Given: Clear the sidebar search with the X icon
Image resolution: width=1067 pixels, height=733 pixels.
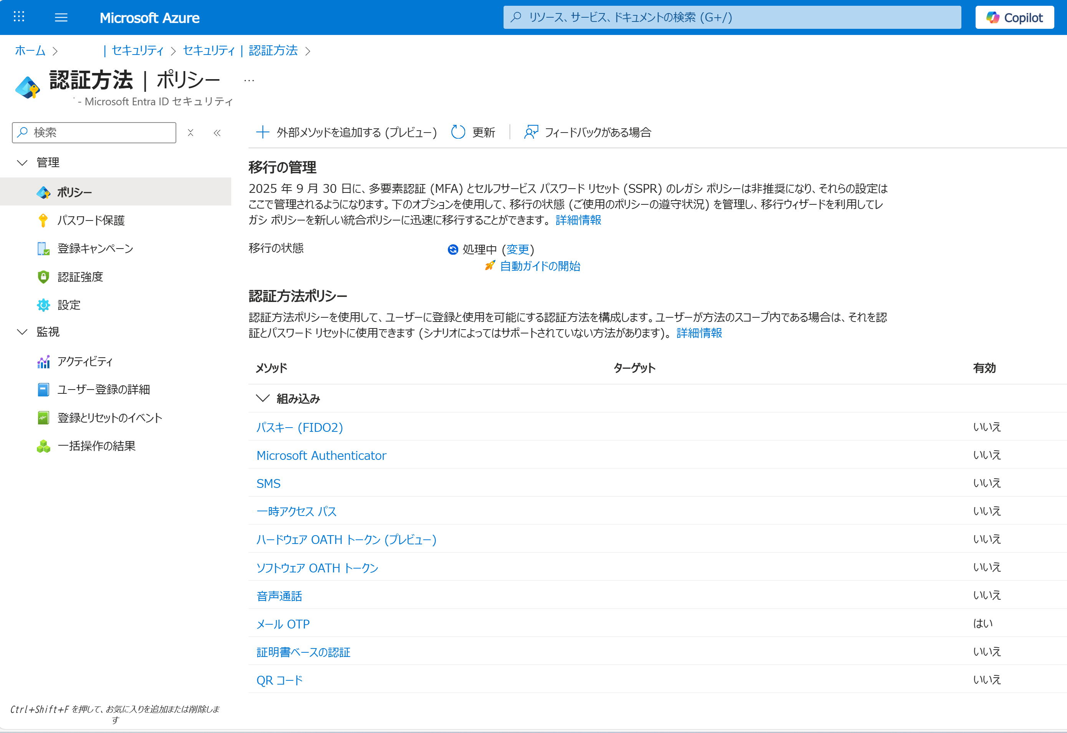Looking at the screenshot, I should pyautogui.click(x=191, y=133).
